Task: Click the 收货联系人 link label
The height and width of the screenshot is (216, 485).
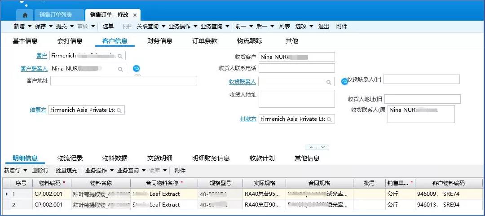Action: (242, 82)
